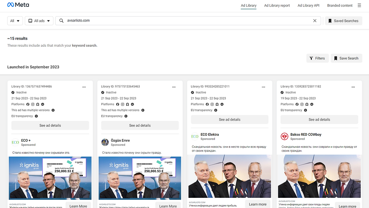Open the hamburger menu icon
Viewport: 369px width, 208px height.
click(x=359, y=5)
